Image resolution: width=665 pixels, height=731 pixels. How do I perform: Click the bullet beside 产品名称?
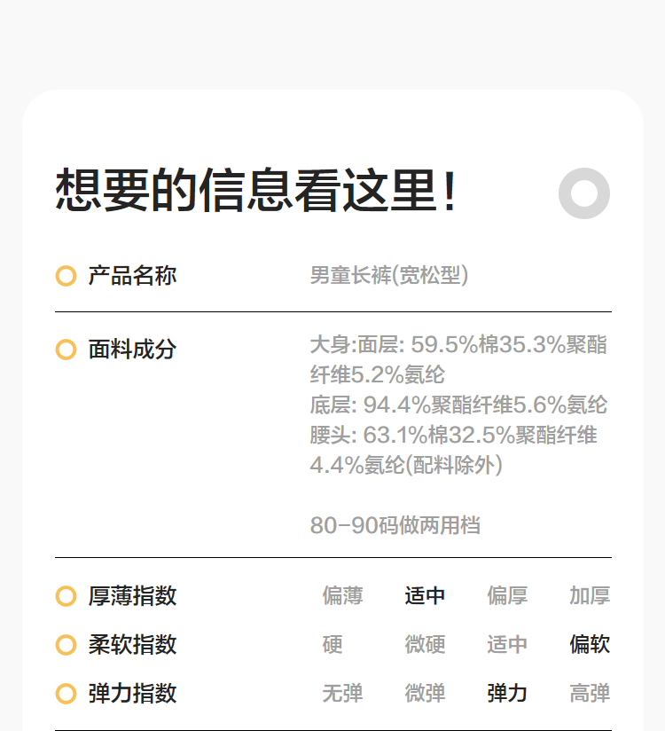[x=66, y=276]
